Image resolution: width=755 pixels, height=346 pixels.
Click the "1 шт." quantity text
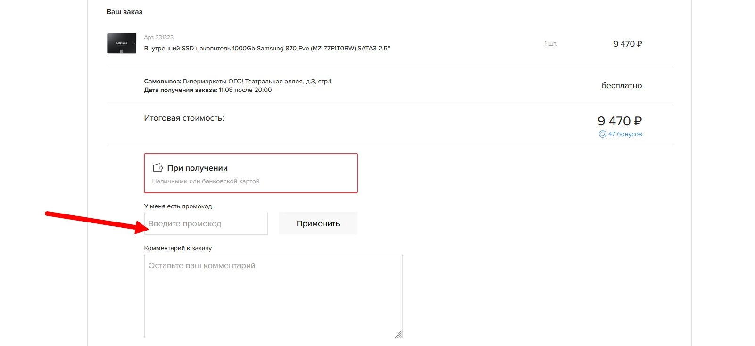550,44
